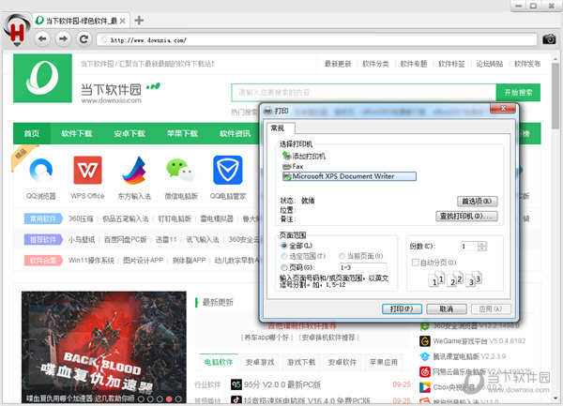The image size is (563, 406).
Task: Click Back 4 Blood 喋血复仇加速器 banner
Action: pyautogui.click(x=104, y=347)
